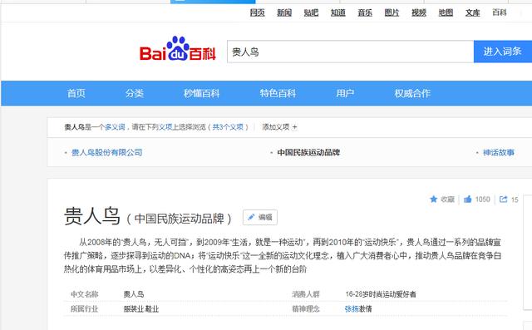
Task: Click the 所属行业 field label
Action: [x=85, y=309]
